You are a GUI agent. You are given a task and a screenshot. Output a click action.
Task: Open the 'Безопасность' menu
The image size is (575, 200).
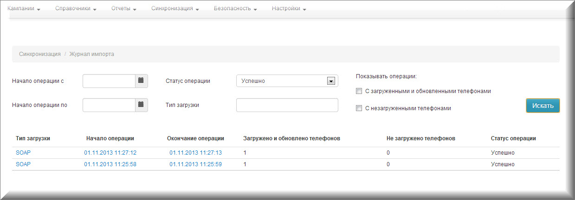pos(235,9)
